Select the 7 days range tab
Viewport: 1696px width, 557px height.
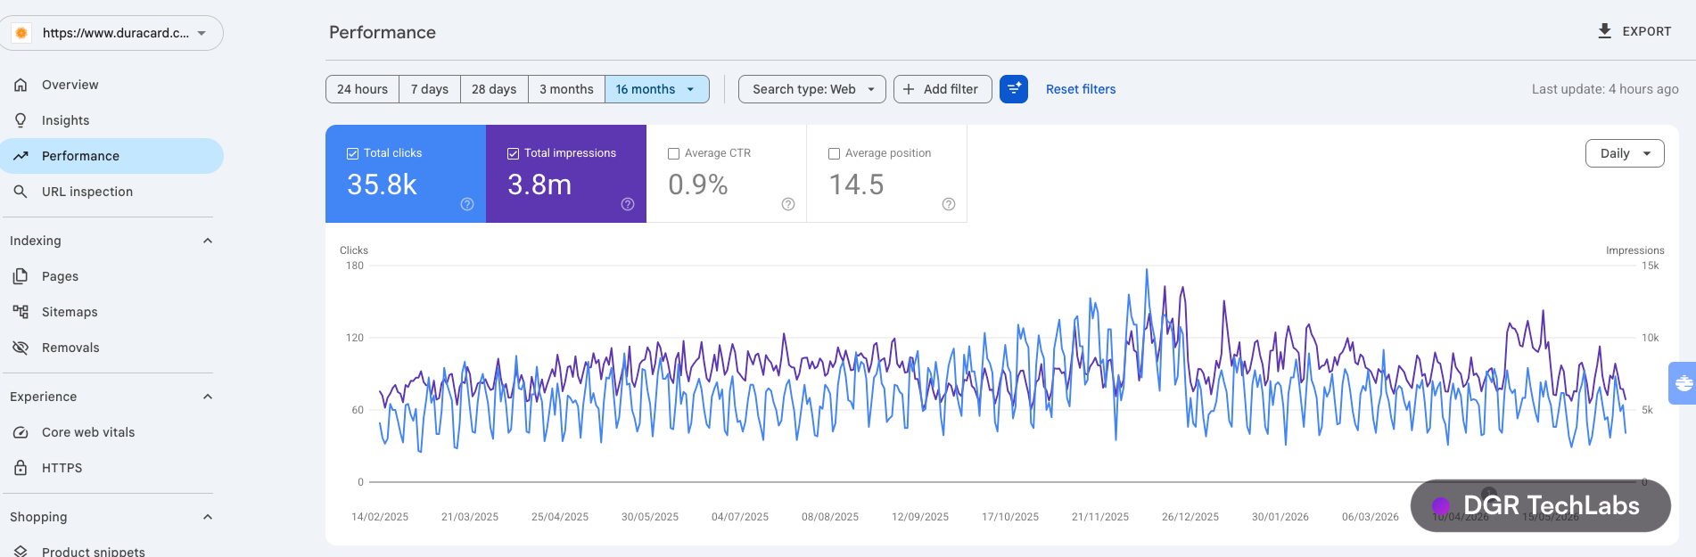point(430,89)
